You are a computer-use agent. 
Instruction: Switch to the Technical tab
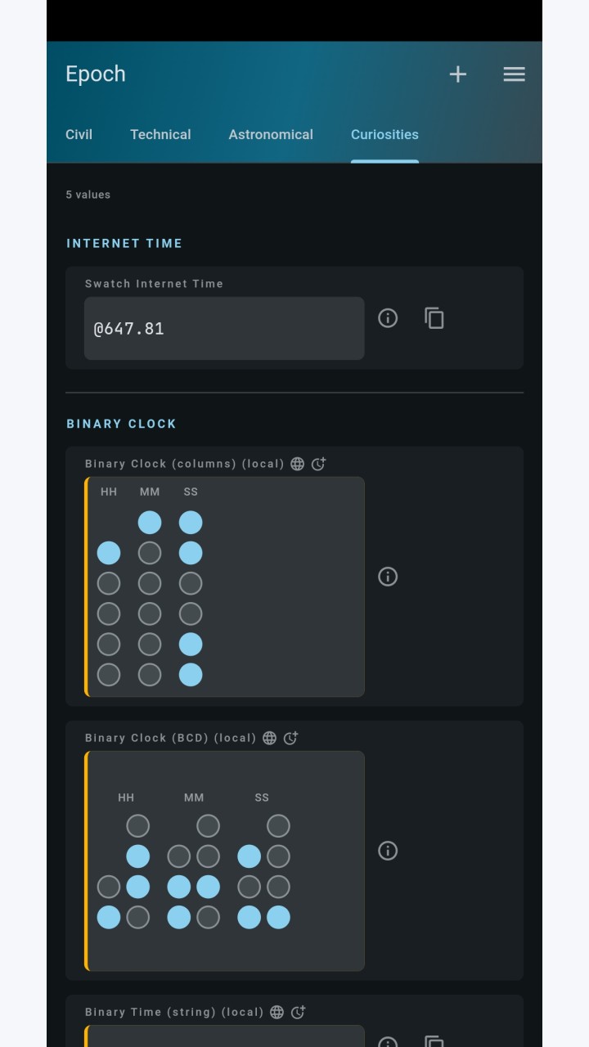[160, 134]
